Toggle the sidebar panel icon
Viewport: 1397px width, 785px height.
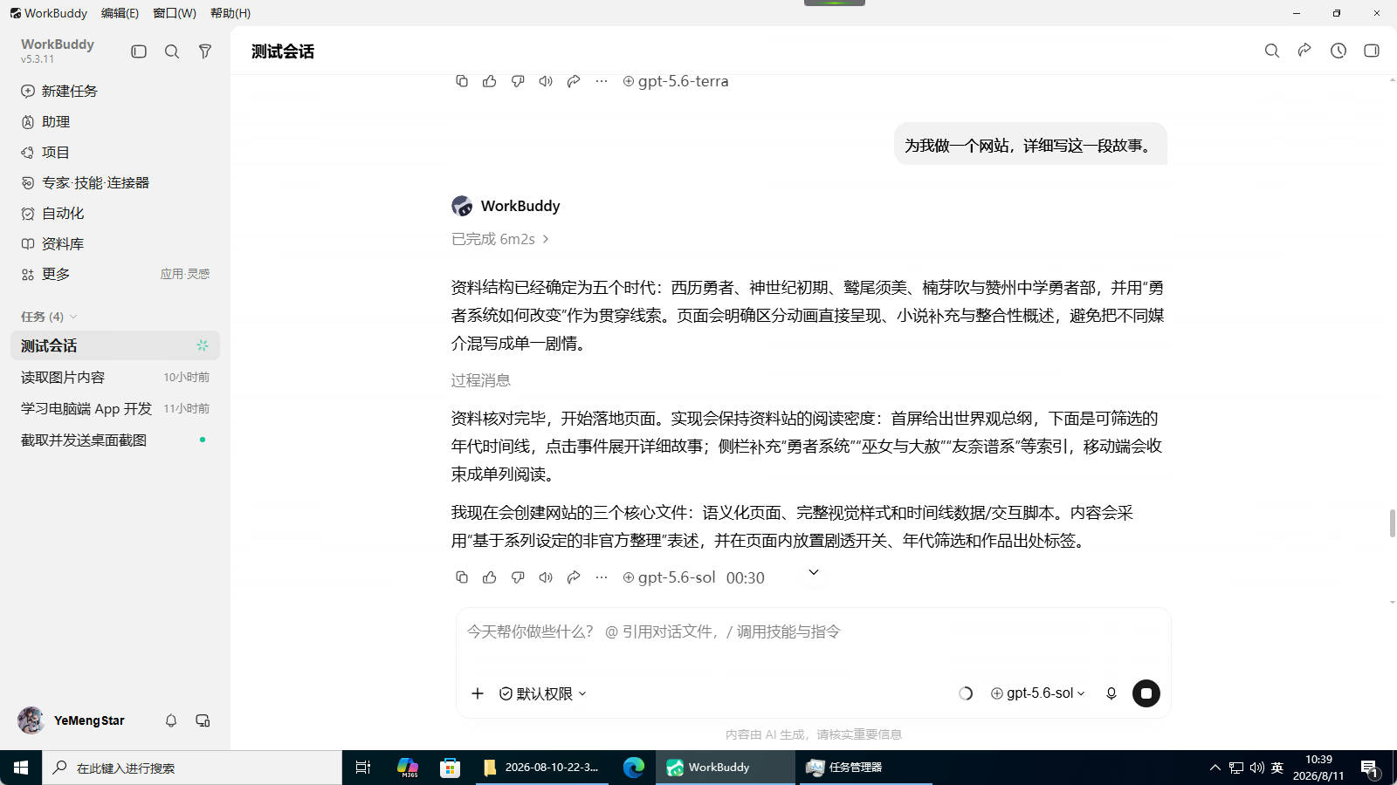tap(139, 51)
